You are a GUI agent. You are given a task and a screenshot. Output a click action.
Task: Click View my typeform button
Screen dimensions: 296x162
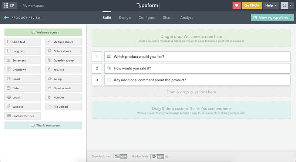[272, 18]
